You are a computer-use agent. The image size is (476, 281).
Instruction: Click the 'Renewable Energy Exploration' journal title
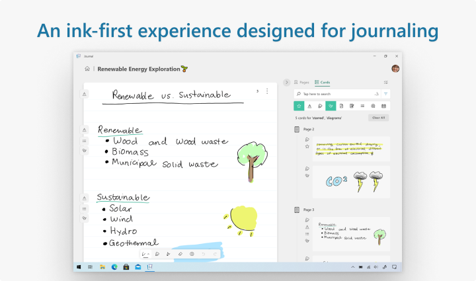click(x=139, y=69)
